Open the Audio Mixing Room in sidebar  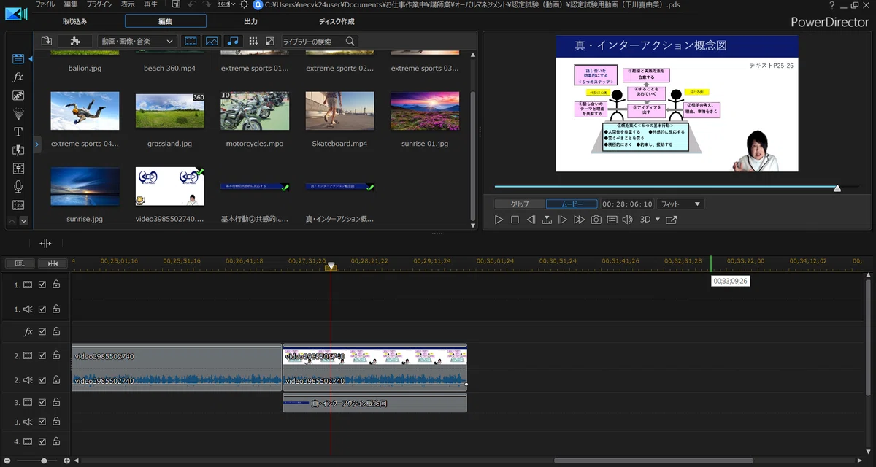point(18,169)
